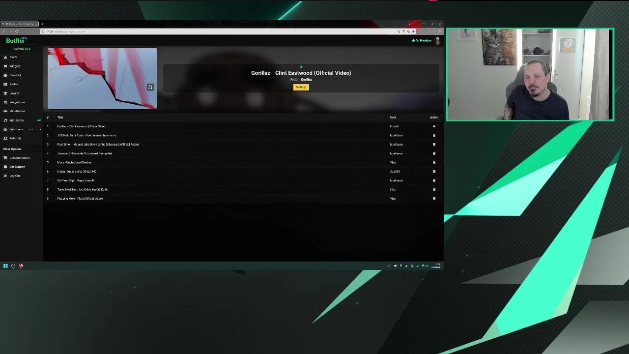
Task: Click the Artist Gorillaz label
Action: click(x=301, y=80)
